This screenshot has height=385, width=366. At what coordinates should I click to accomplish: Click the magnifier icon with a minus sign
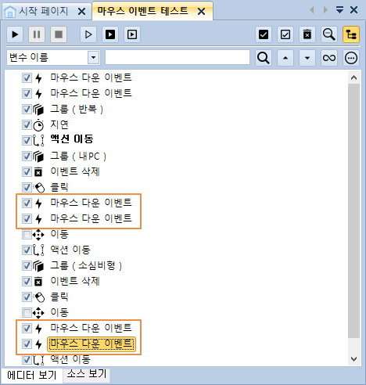pyautogui.click(x=329, y=34)
